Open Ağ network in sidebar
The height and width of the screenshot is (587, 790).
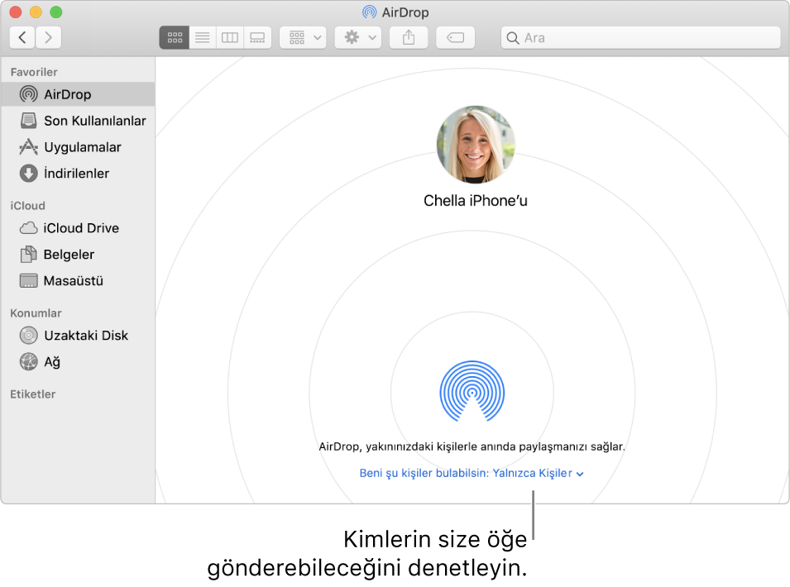tap(78, 361)
